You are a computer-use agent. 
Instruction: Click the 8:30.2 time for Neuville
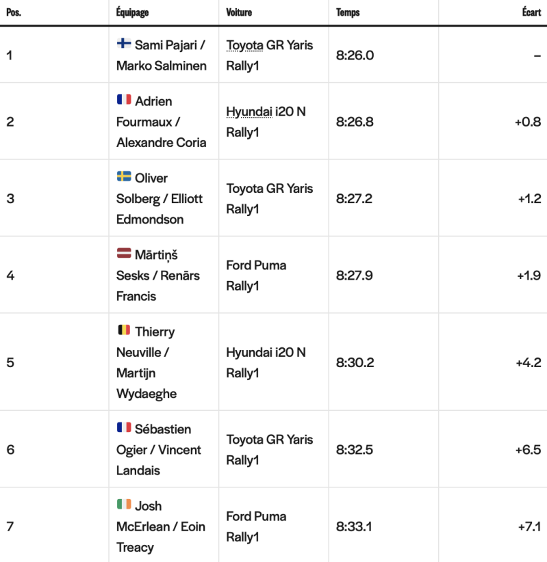(x=355, y=363)
